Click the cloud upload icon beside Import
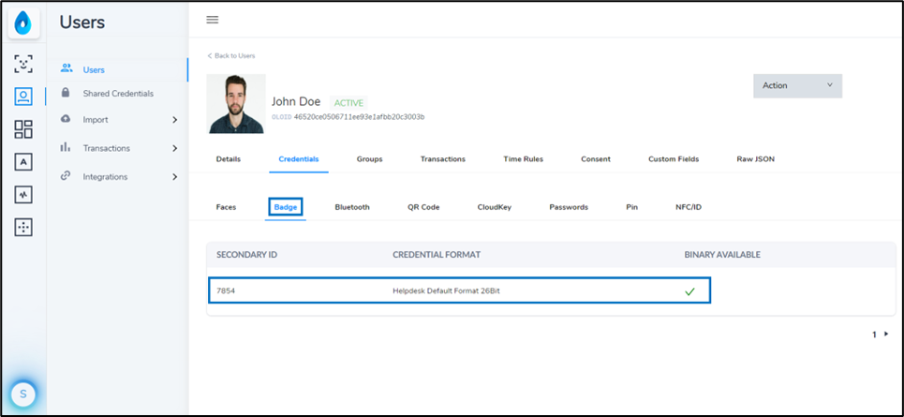 click(66, 119)
